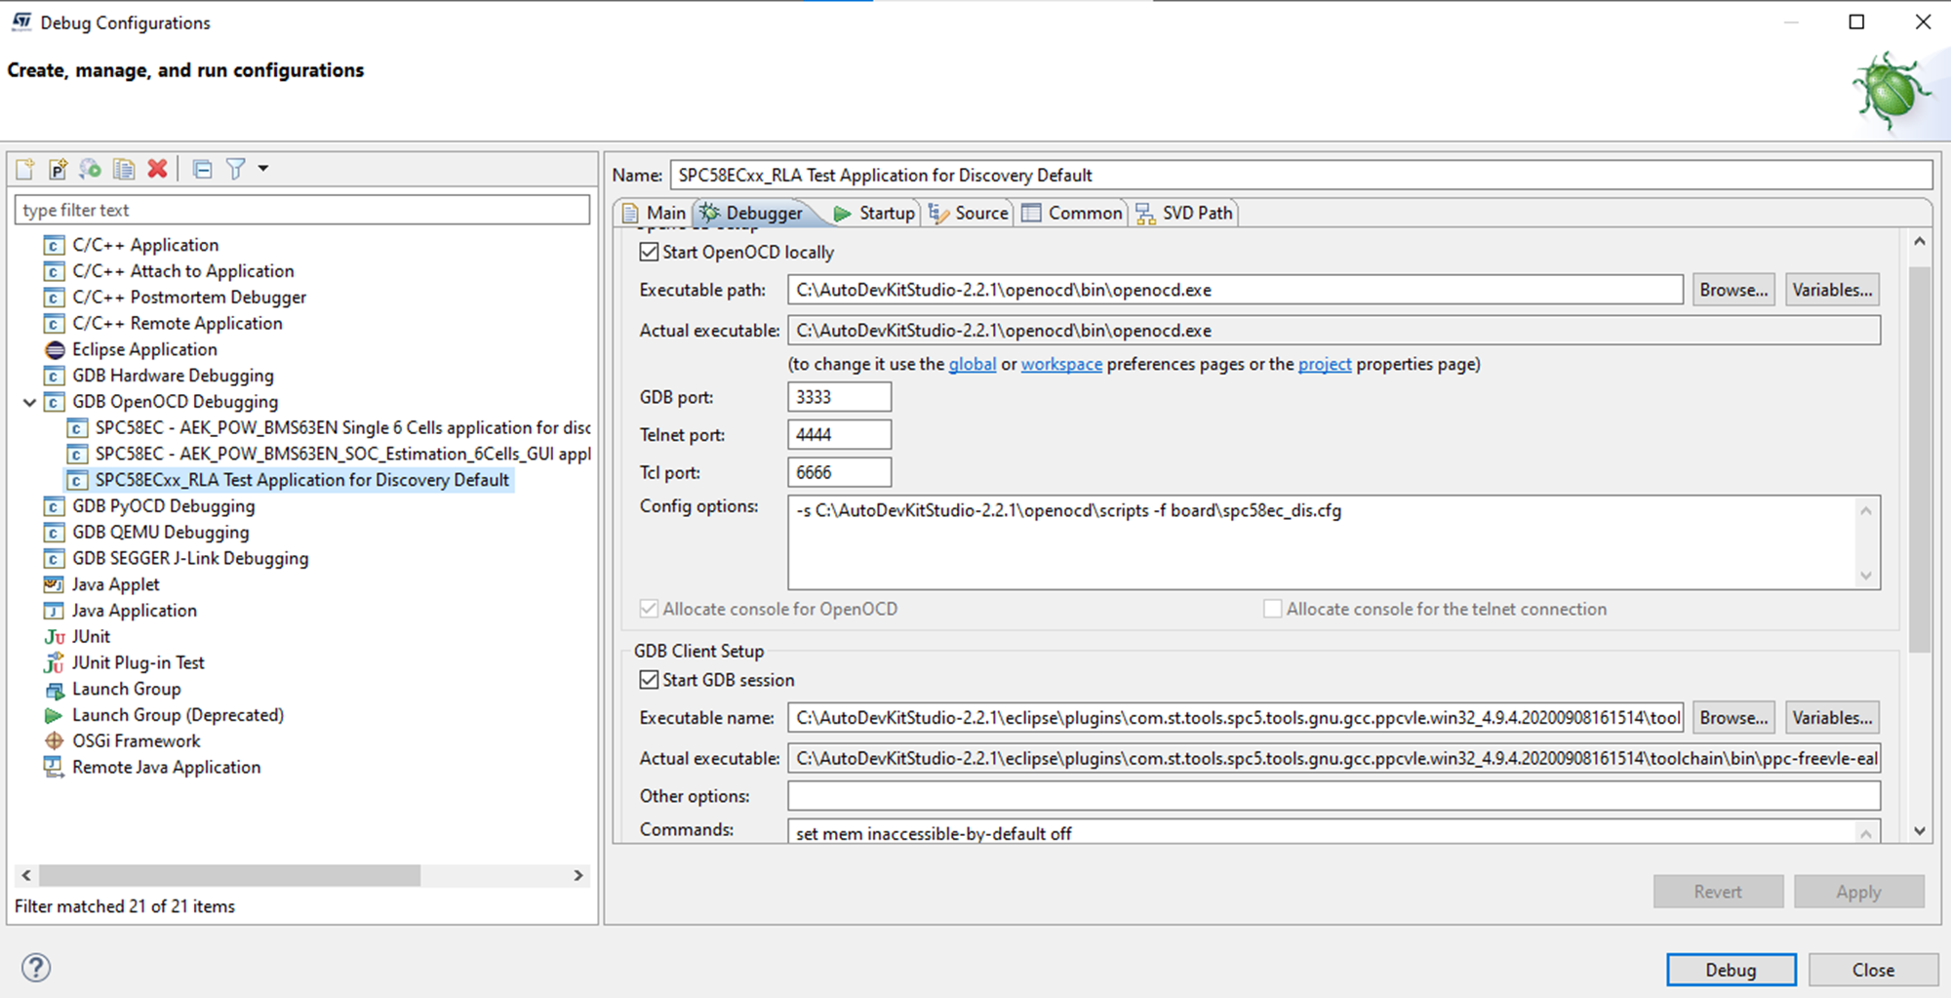Uncheck Start OpenOCD locally
This screenshot has width=1951, height=998.
649,252
